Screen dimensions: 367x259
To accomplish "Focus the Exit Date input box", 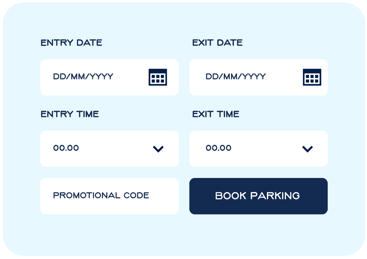I will click(x=258, y=77).
